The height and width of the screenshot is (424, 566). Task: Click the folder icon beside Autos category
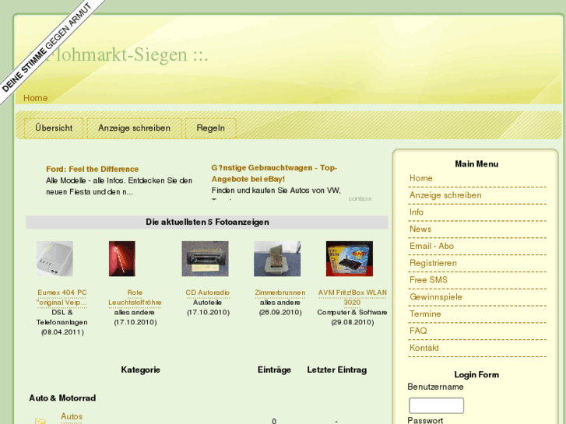tap(40, 421)
